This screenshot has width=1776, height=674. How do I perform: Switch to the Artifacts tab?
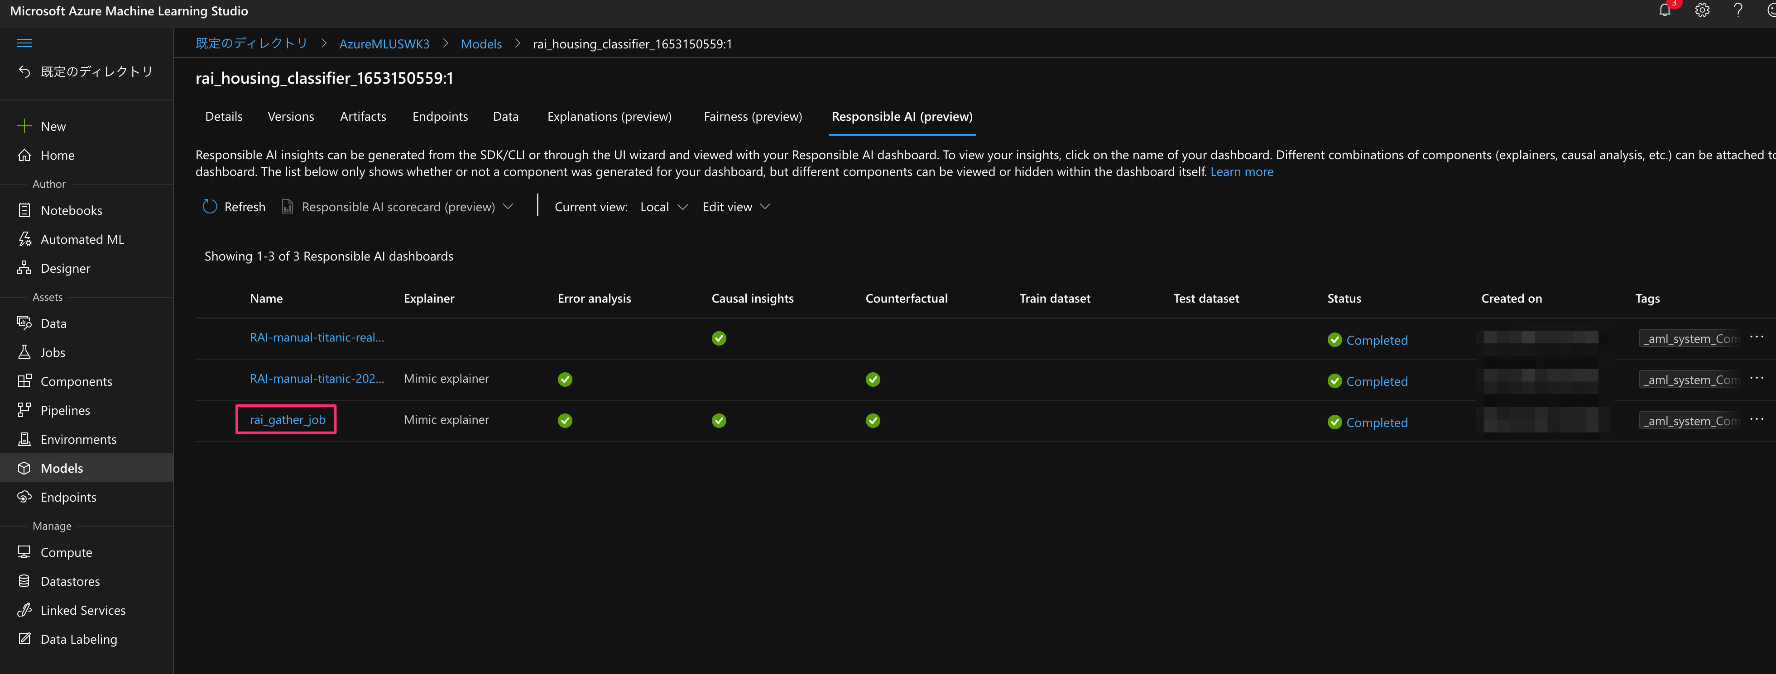click(x=363, y=116)
